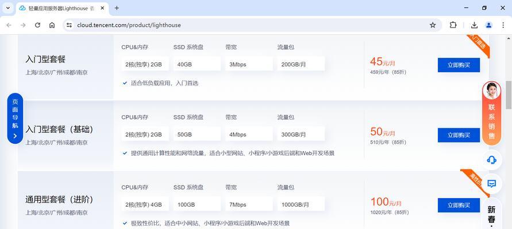Screen dimensions: 512x229
Task: Click the 1000GB/月 traffic value
Action: coord(301,204)
